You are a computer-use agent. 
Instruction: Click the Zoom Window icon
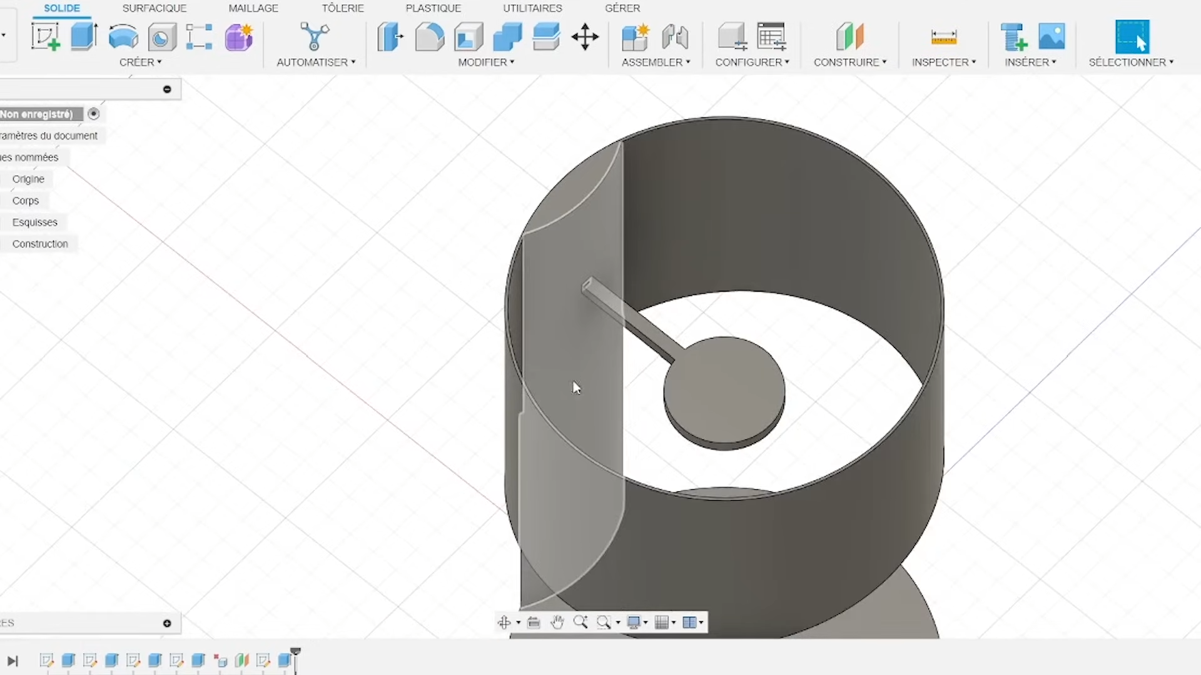(604, 622)
